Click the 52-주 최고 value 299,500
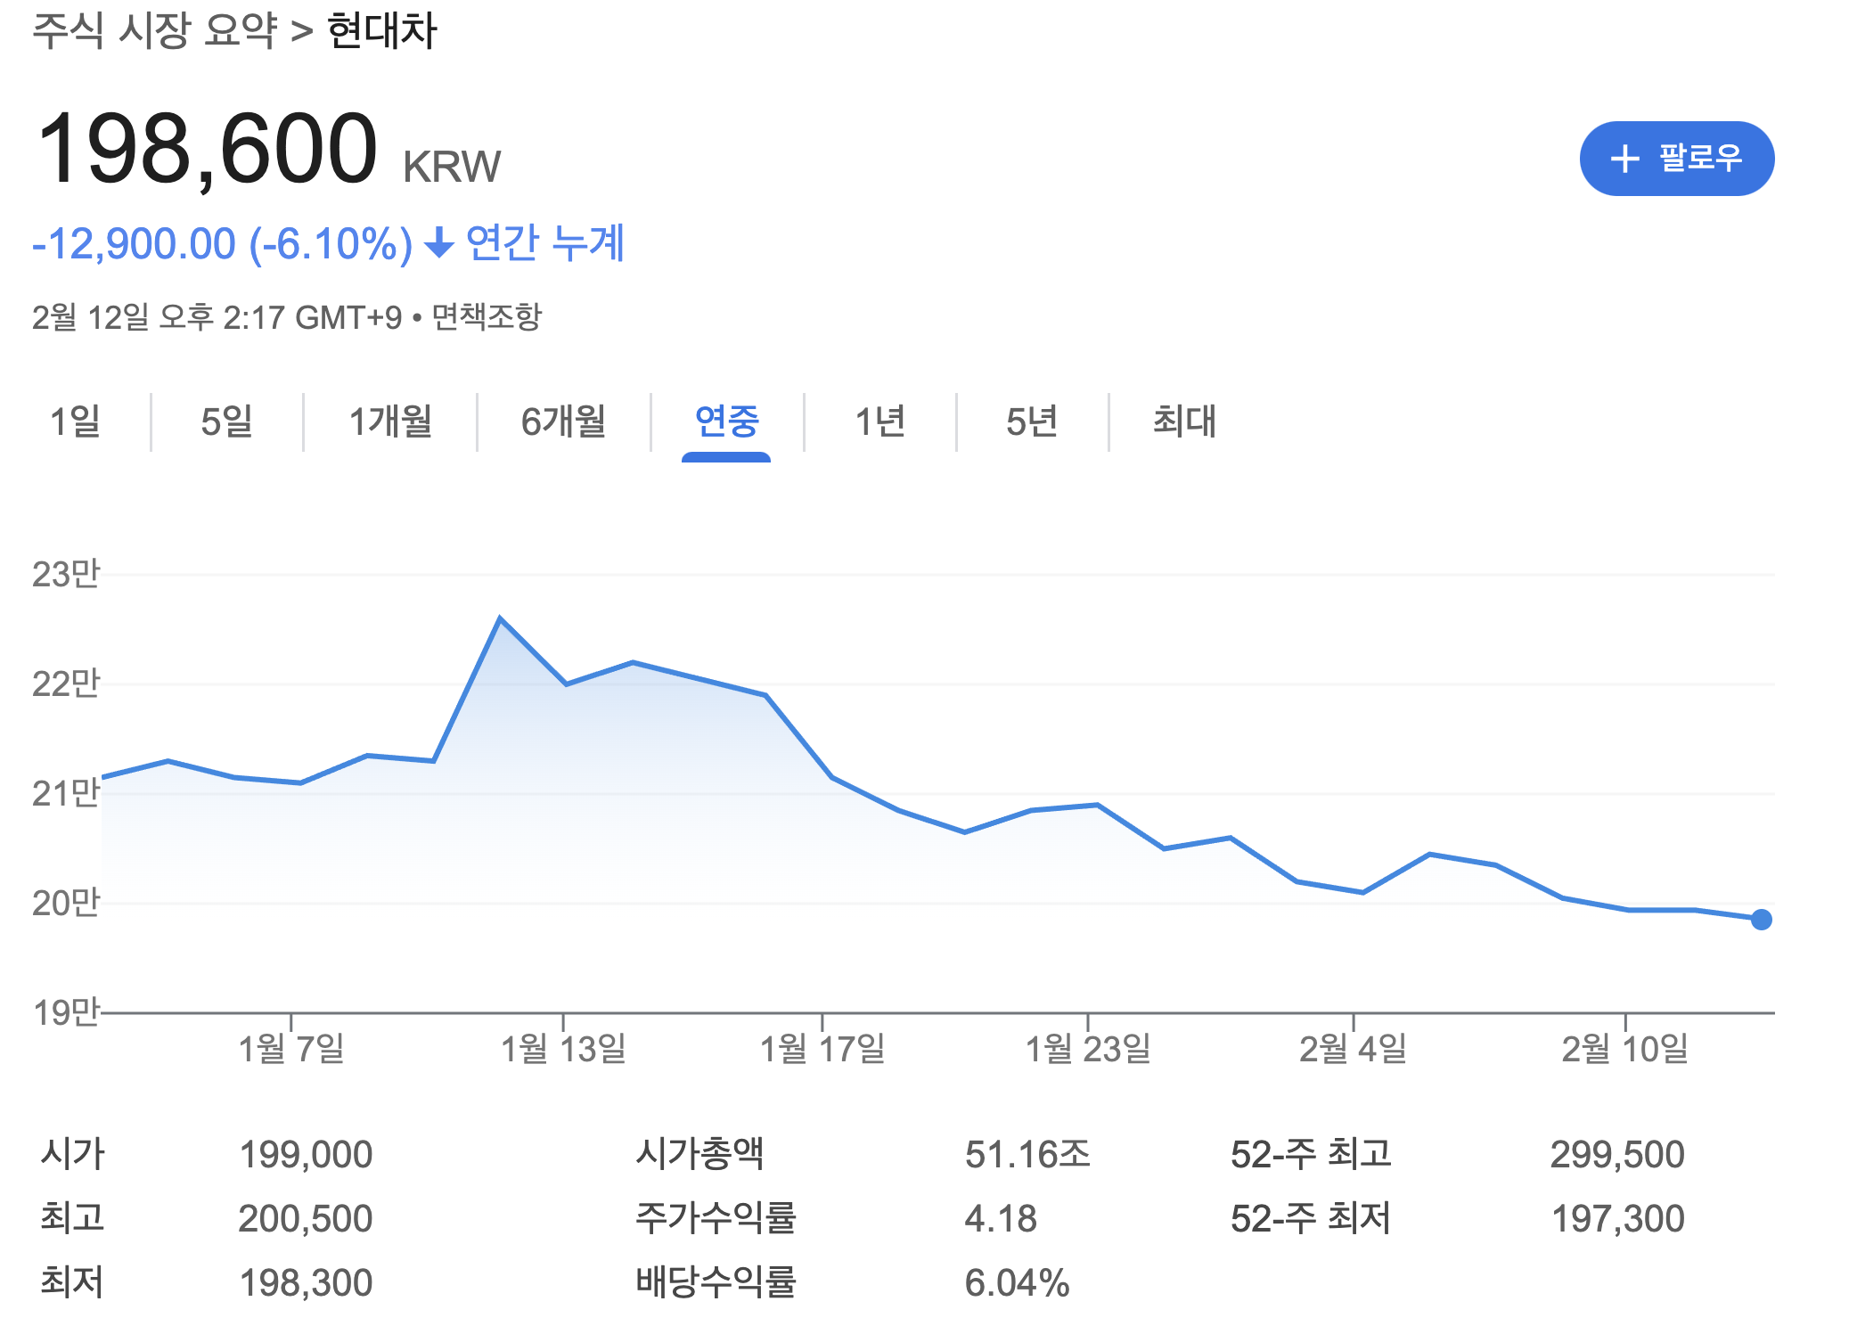1857x1326 pixels. (1616, 1154)
